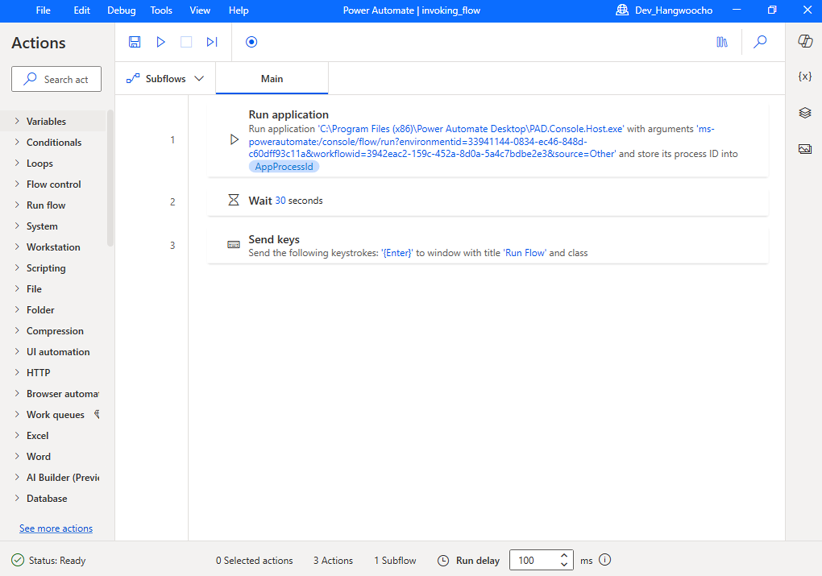Click the Subflows flow icon
The image size is (822, 576).
pyautogui.click(x=133, y=78)
